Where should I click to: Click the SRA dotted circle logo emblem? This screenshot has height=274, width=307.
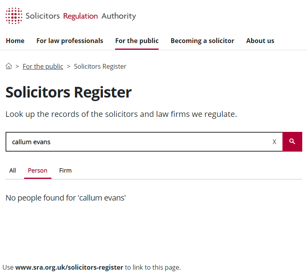14,16
